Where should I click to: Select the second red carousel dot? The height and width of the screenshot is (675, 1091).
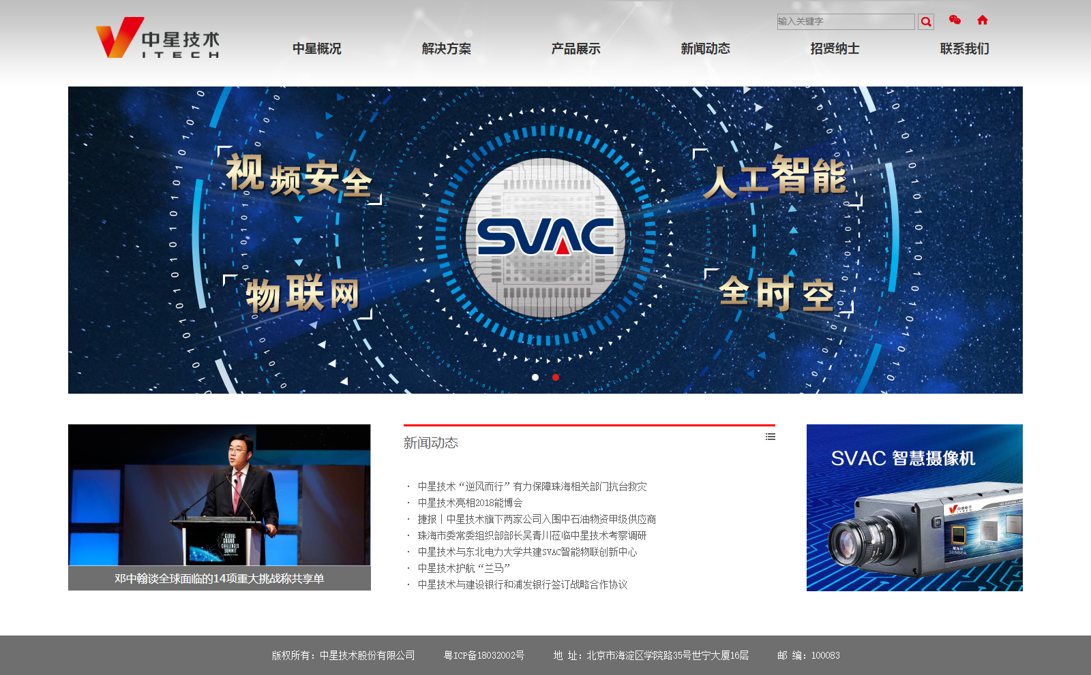[556, 377]
